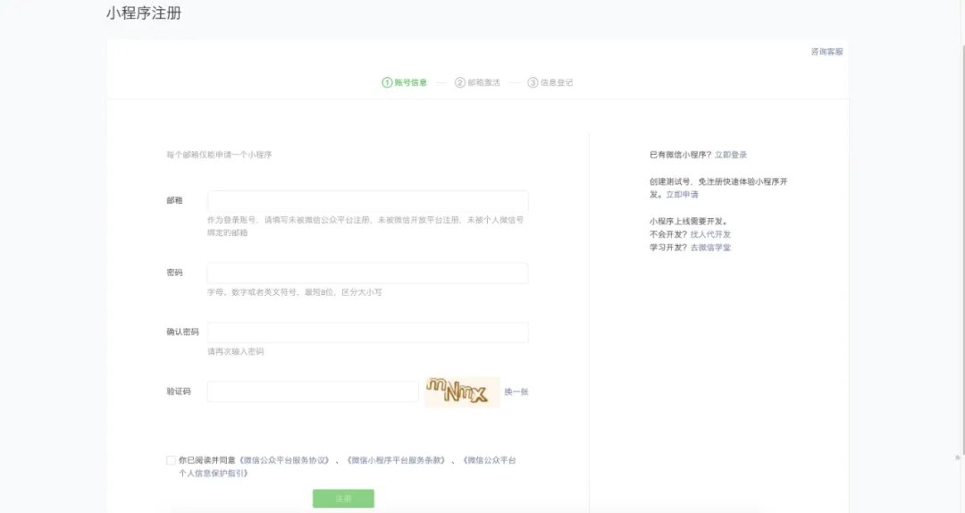965x513 pixels.
Task: Click hint text 请再次输入密码
Action: coord(236,351)
